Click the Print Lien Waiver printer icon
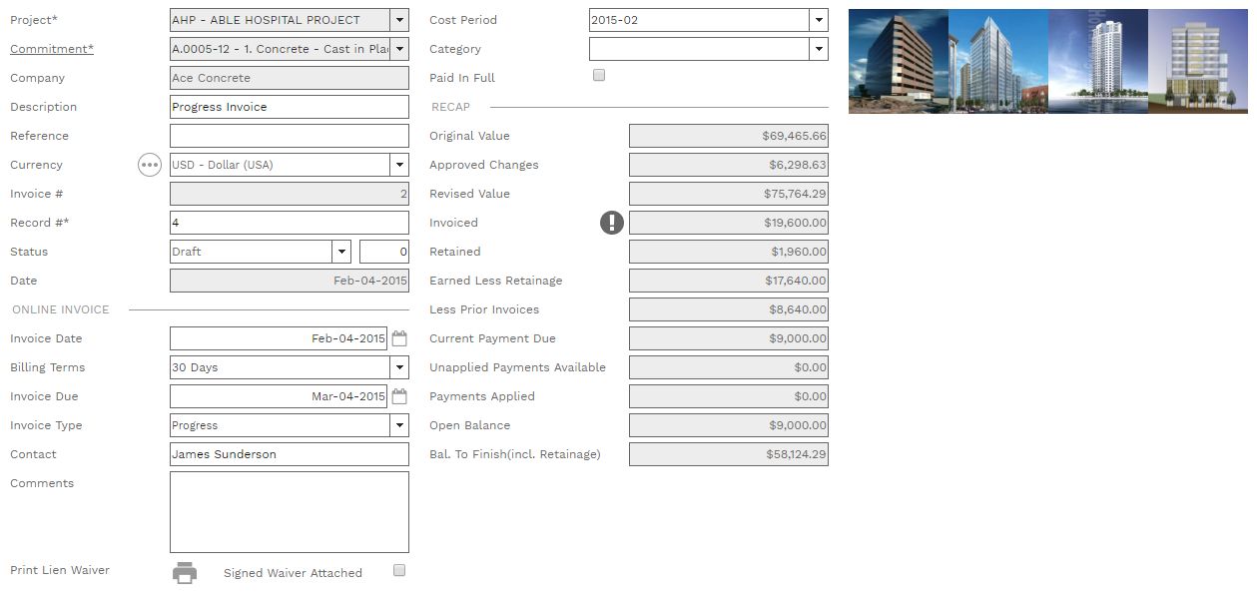The height and width of the screenshot is (598, 1257). tap(185, 572)
